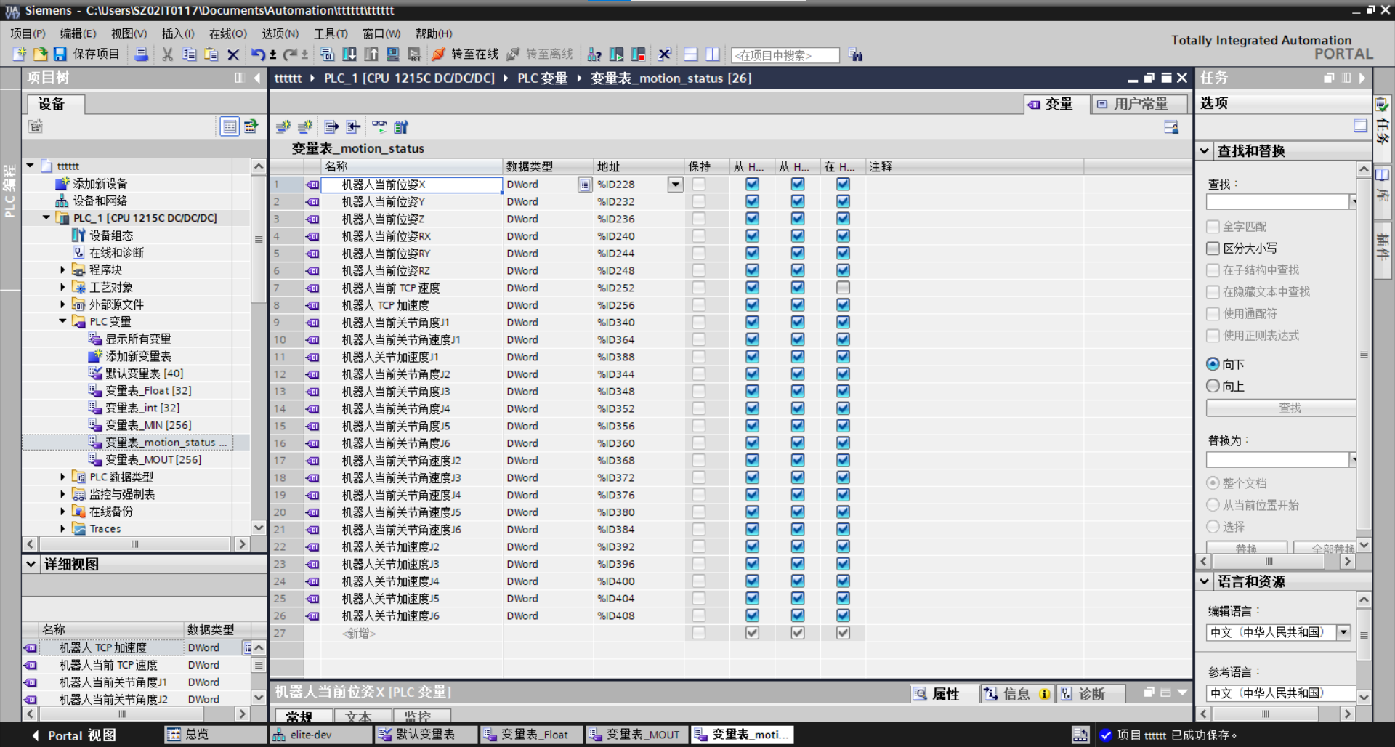Click the Save project (保存项目) icon

pyautogui.click(x=60, y=54)
